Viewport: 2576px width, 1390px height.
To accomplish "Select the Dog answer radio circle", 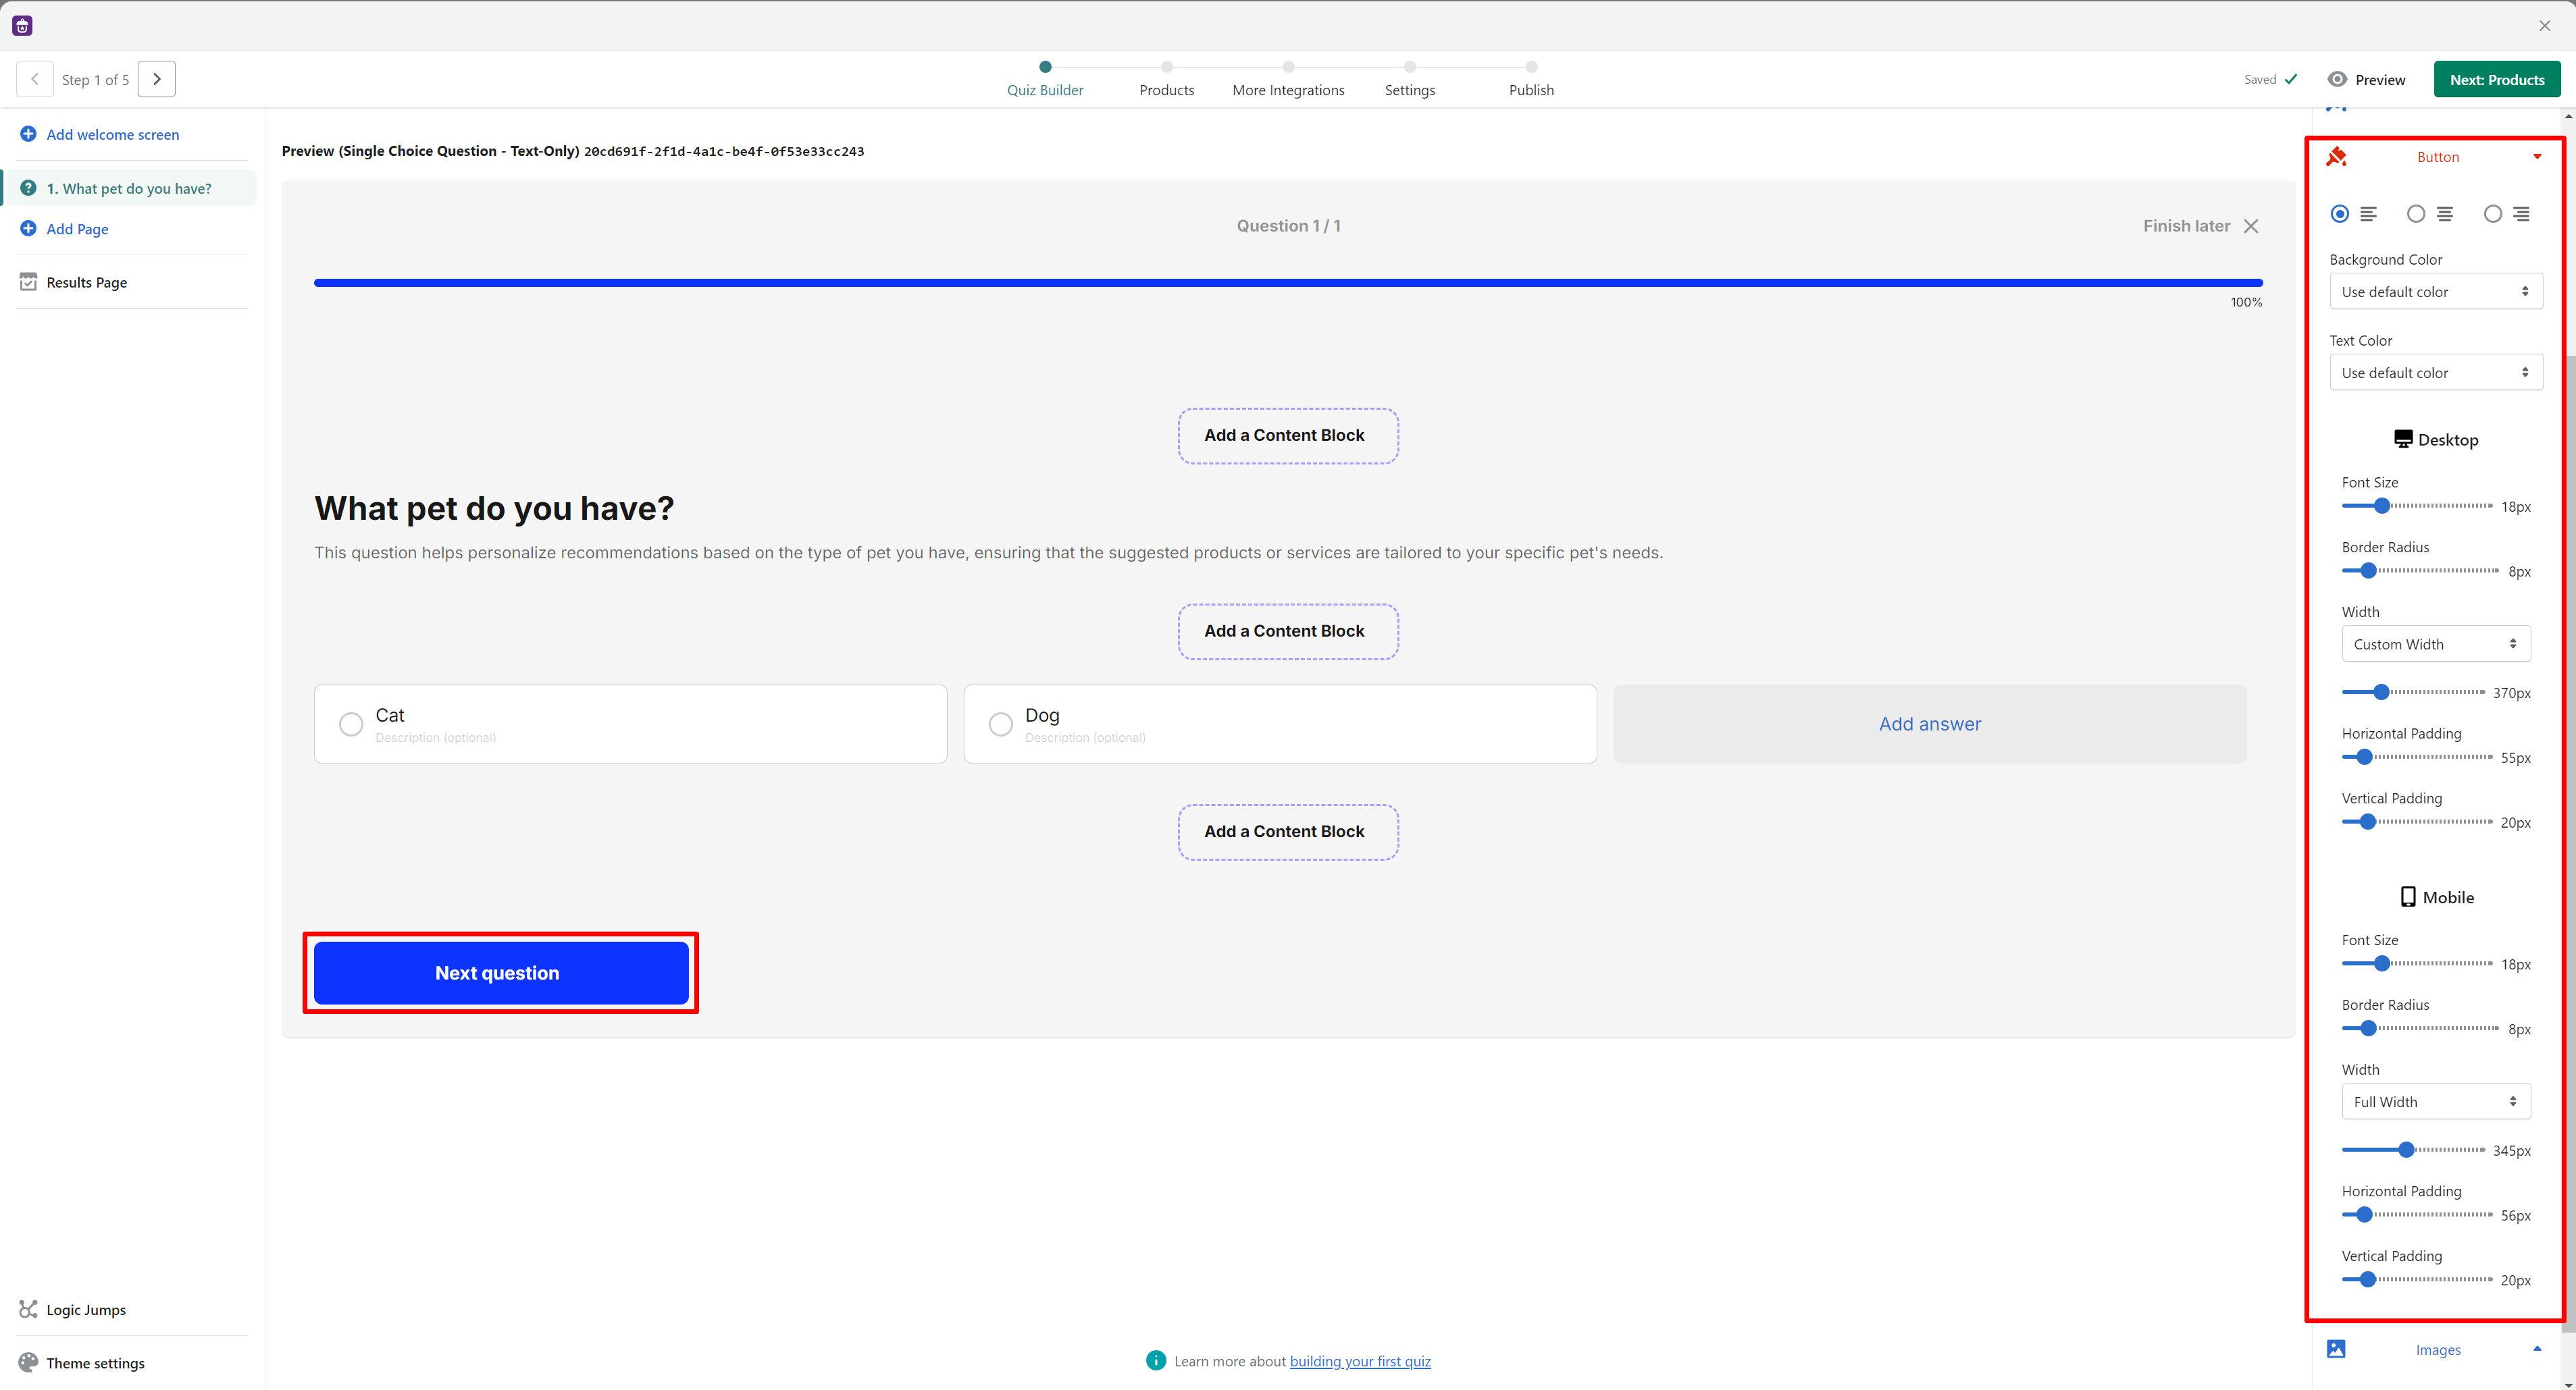I will coord(1001,724).
